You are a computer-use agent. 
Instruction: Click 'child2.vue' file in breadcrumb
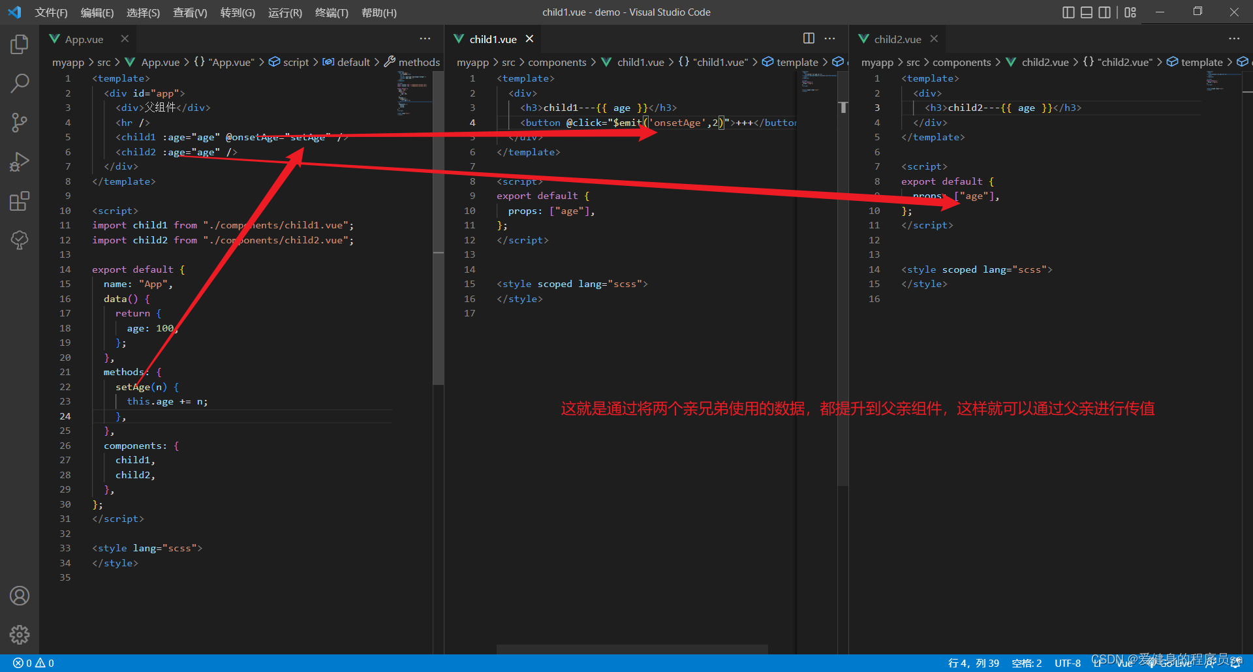1045,62
